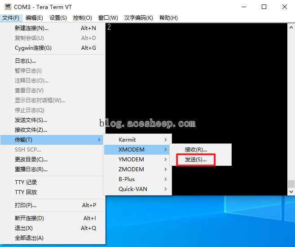The width and height of the screenshot is (295, 247).
Task: Open the 日志(L)... option
Action: [53, 61]
